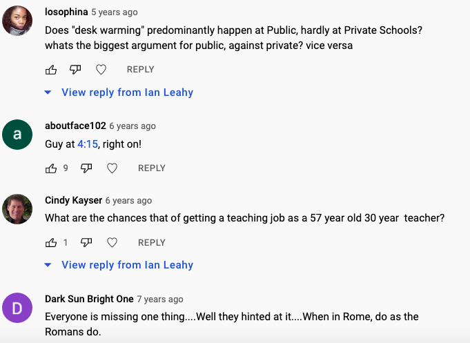Open Dark Sun Bright One's channel name
This screenshot has height=343, width=470.
click(x=89, y=299)
